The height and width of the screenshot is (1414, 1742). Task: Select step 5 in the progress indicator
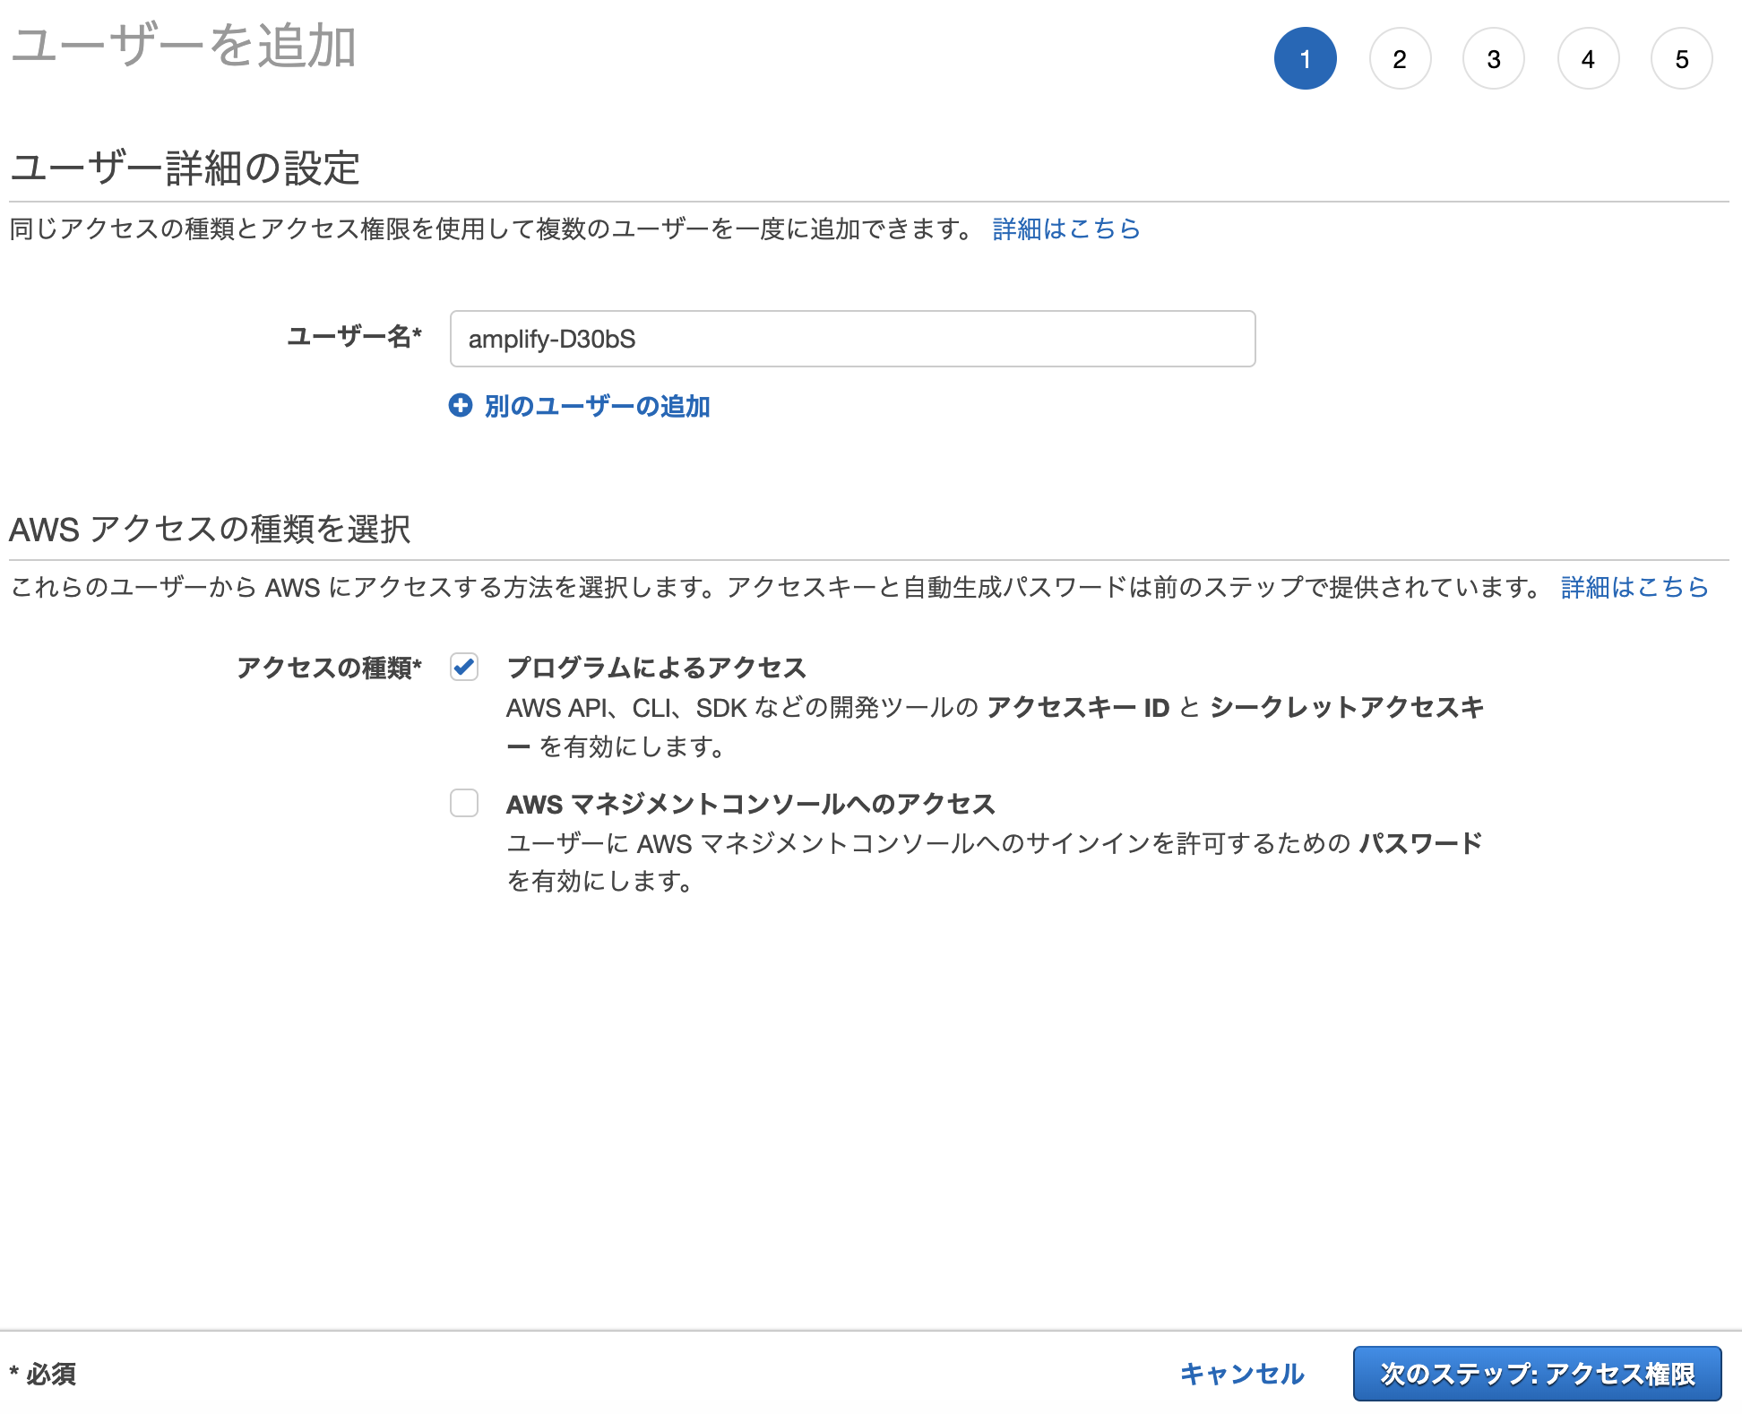[x=1682, y=57]
